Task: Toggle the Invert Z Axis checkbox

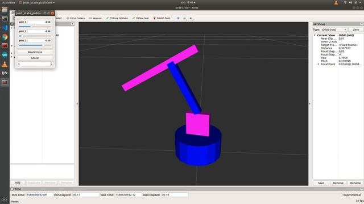Action: tap(340, 41)
